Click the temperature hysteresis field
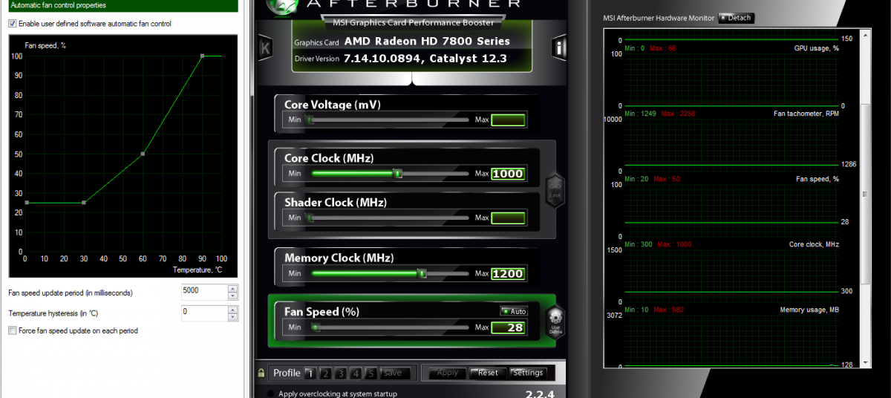Viewport: 891px width, 398px height. (204, 313)
